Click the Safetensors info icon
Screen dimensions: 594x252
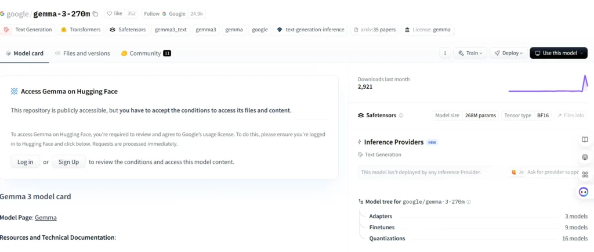pos(401,116)
